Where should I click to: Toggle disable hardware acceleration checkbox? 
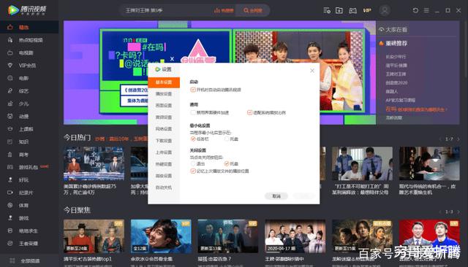click(x=193, y=112)
